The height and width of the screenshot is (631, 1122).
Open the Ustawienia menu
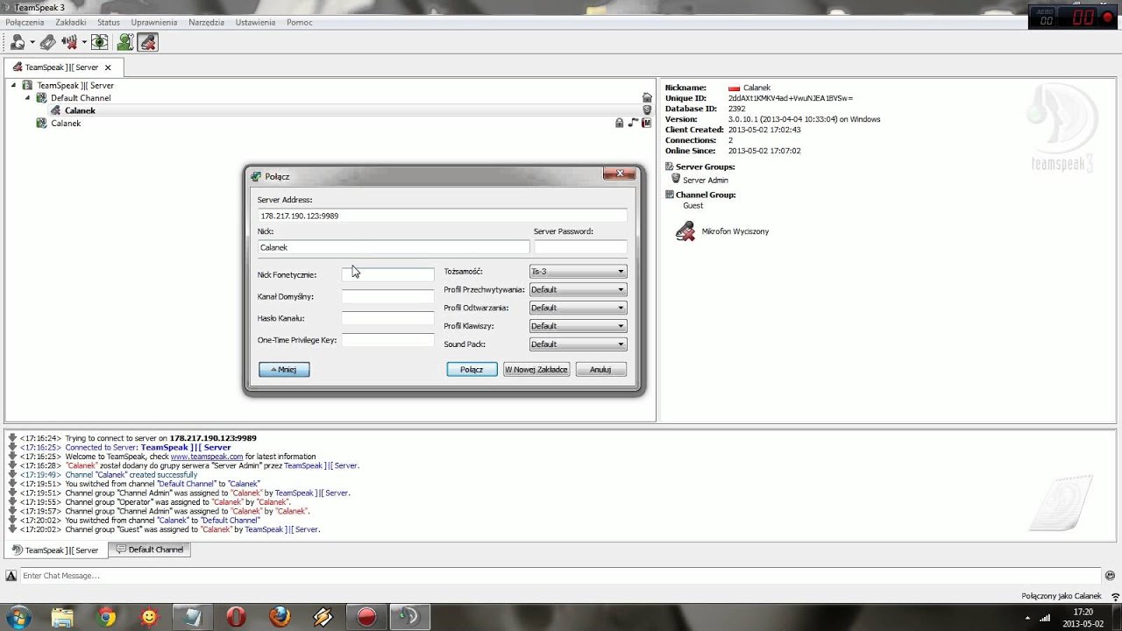[255, 23]
